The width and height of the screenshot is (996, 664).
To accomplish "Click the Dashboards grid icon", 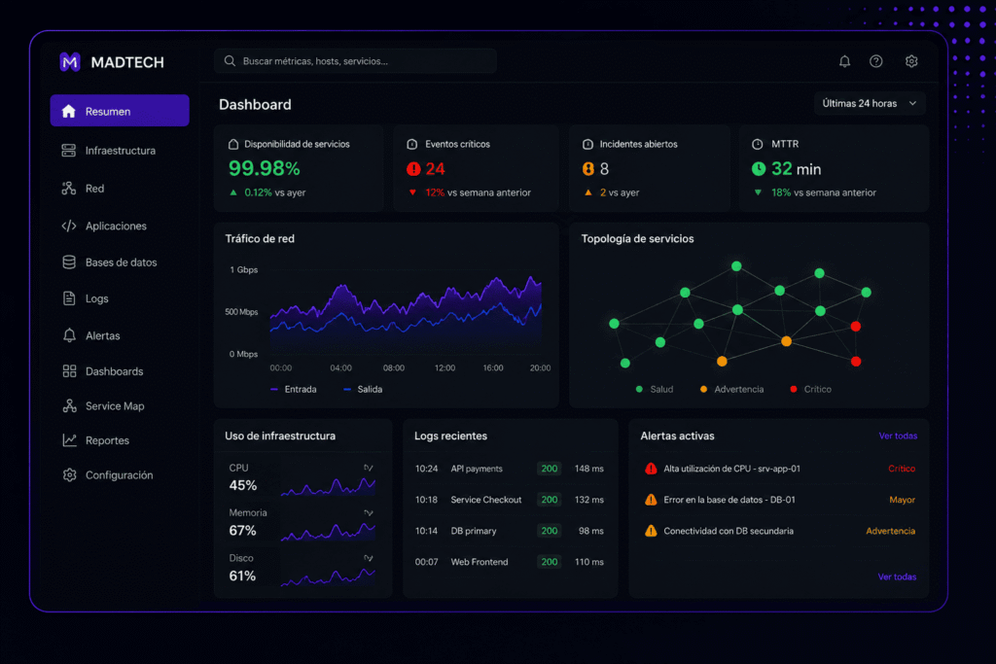I will point(69,371).
